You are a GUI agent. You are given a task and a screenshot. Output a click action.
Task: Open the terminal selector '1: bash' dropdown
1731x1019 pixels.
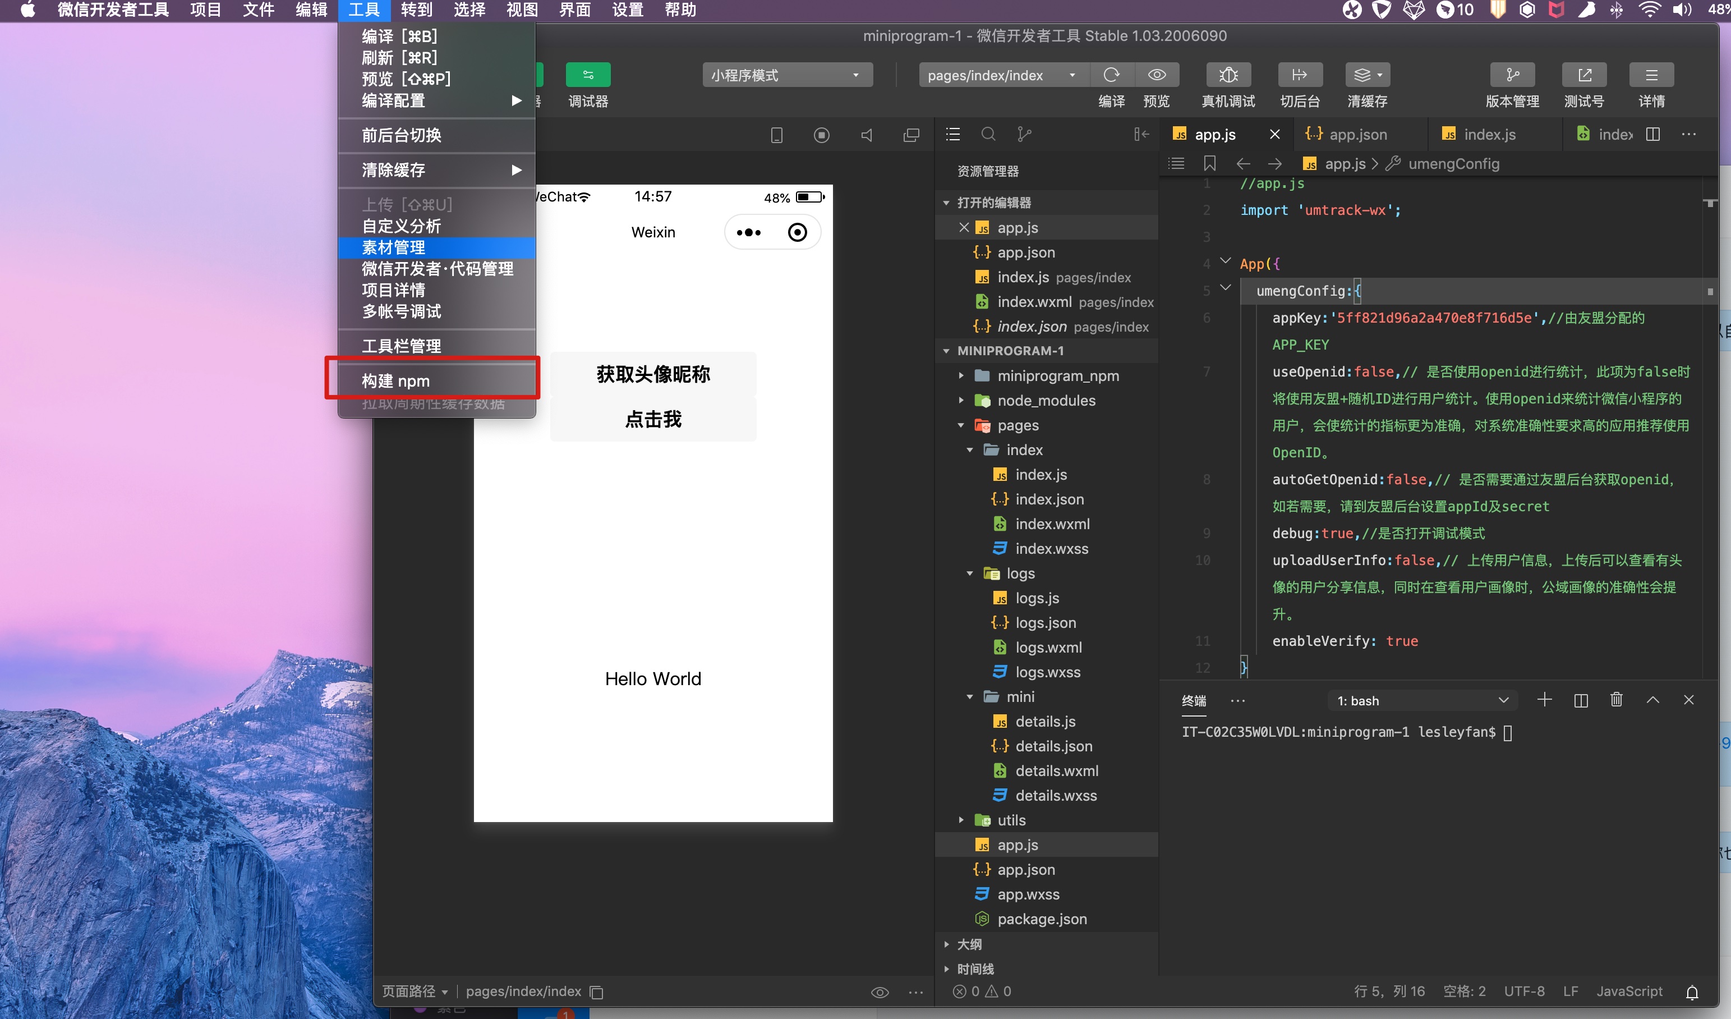1422,700
